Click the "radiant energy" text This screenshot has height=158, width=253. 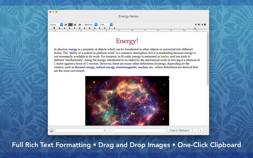click(105, 67)
